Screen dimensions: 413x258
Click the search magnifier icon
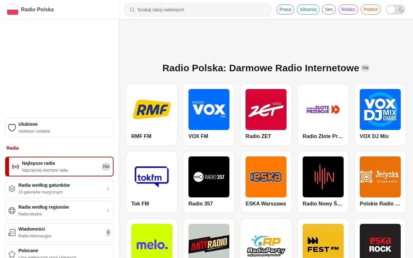(x=132, y=10)
